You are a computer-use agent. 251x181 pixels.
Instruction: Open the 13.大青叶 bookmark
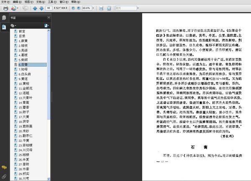tap(26, 98)
